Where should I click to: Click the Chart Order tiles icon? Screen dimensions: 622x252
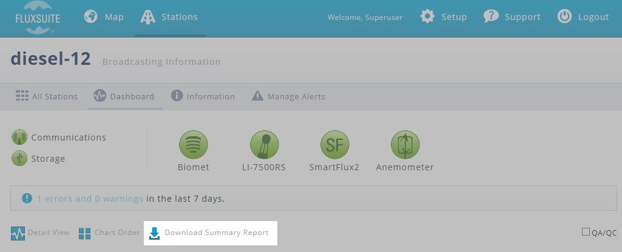point(84,233)
